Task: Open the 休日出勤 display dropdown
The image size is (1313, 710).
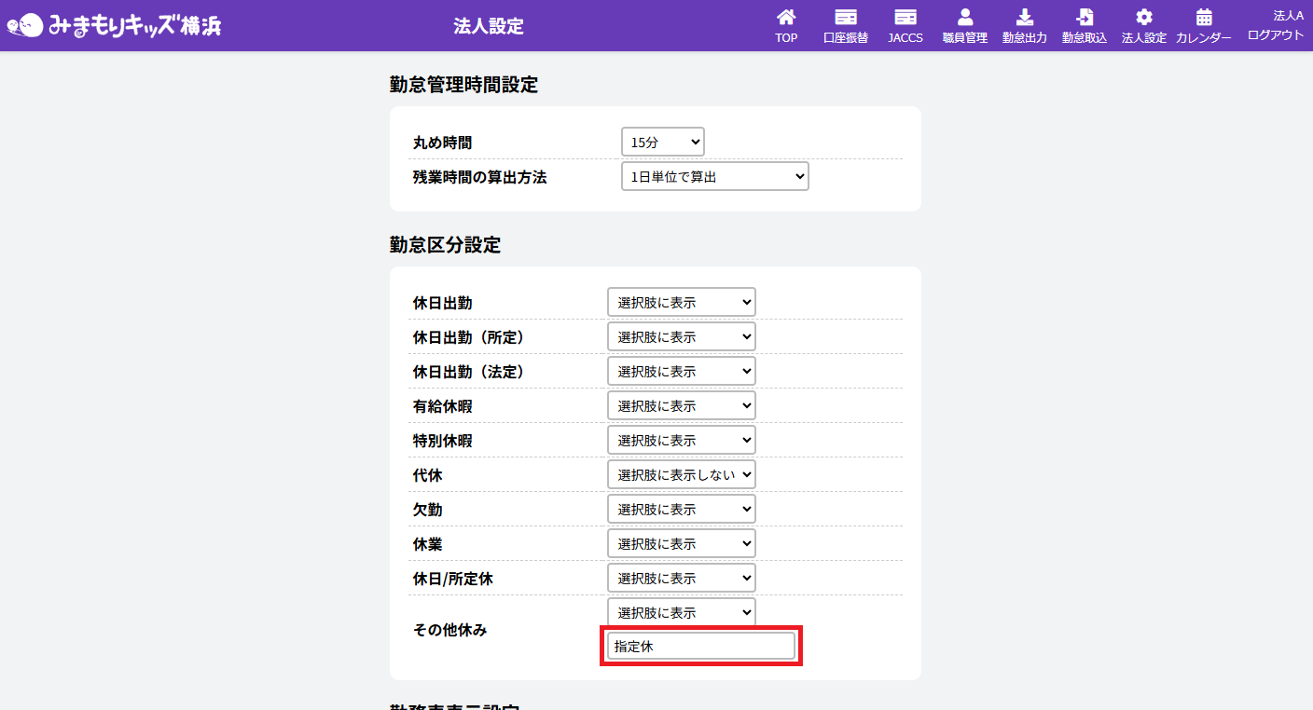Action: (x=681, y=302)
